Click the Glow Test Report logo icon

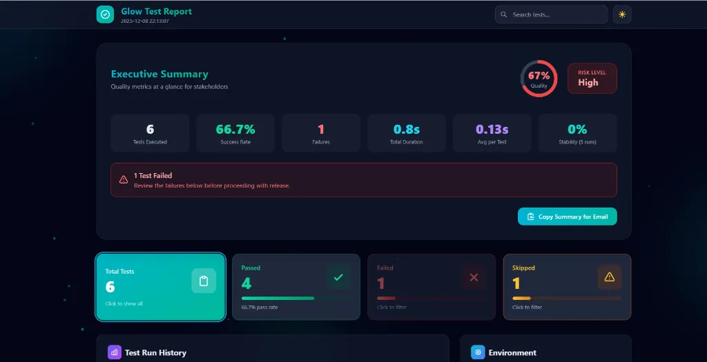click(105, 14)
